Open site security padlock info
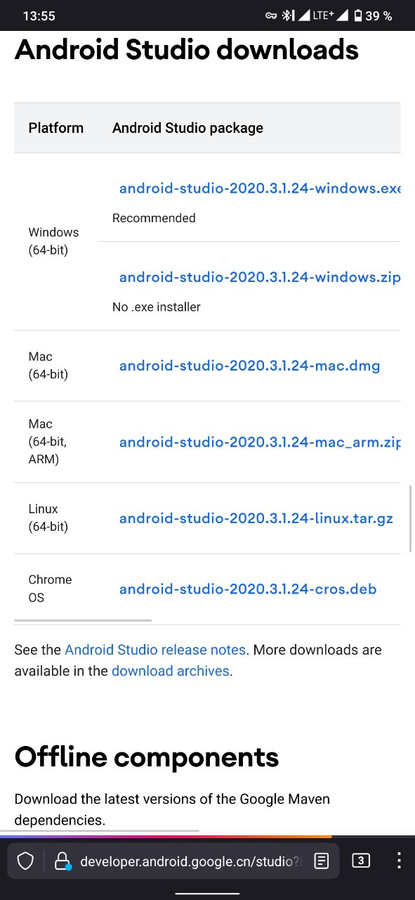Image resolution: width=415 pixels, height=900 pixels. 63,861
